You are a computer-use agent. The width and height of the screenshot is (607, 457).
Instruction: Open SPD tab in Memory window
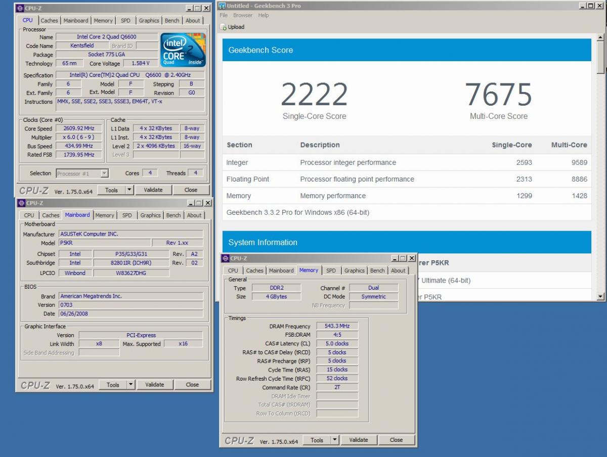[x=331, y=270]
